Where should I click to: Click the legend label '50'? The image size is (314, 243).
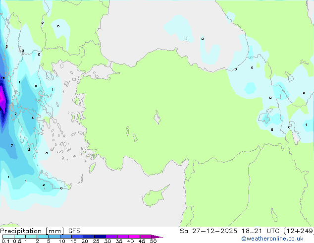coord(153,241)
